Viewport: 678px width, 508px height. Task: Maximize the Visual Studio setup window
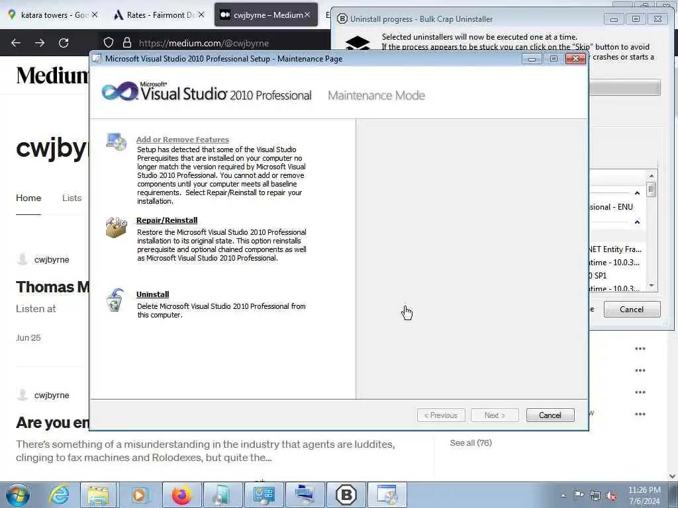[554, 59]
